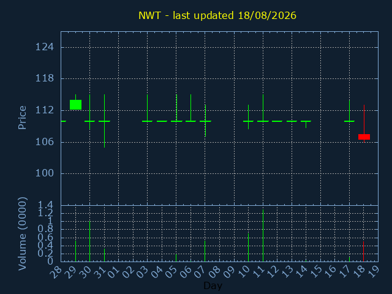The height and width of the screenshot is (294, 392).
Task: Select the 124 price axis label
Action: [x=45, y=47]
